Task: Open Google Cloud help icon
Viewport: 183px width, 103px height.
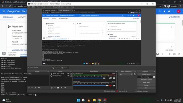Action: tap(169, 11)
